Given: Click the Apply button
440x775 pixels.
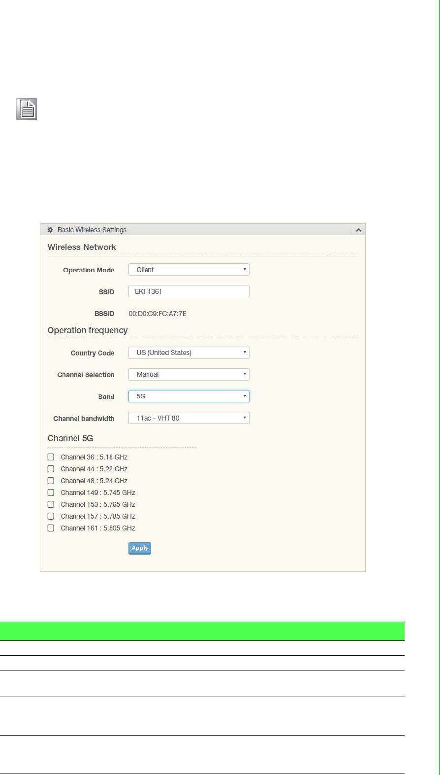Looking at the screenshot, I should coord(140,548).
